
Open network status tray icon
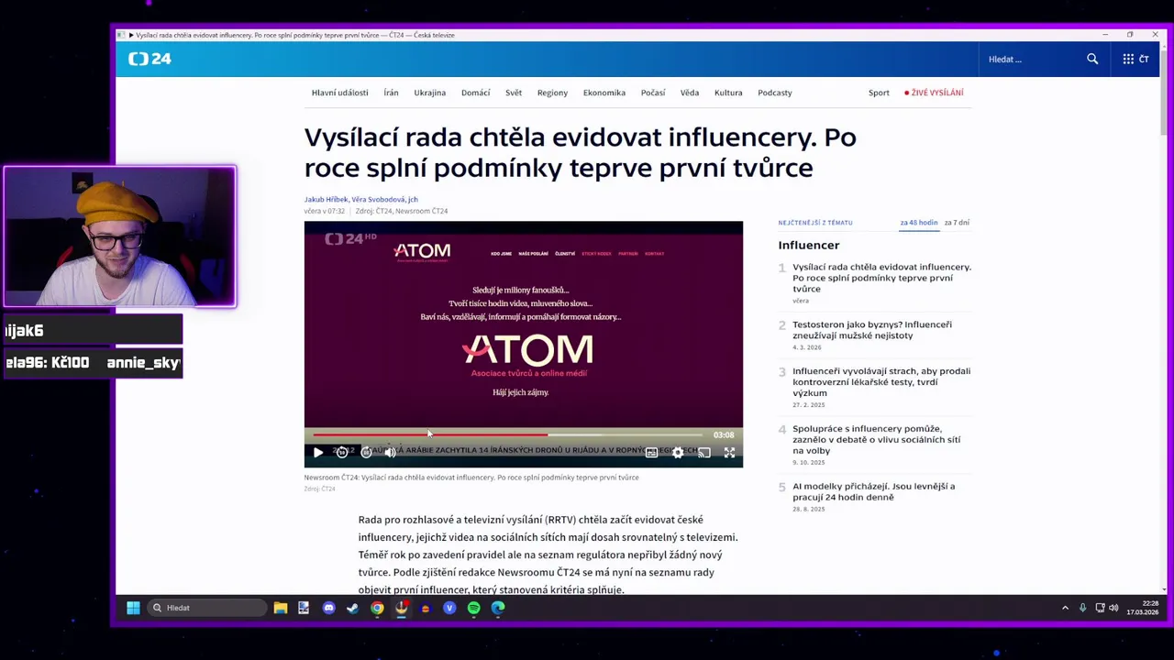[x=1099, y=608]
